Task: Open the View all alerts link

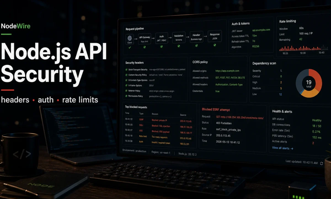Action: coord(282,148)
